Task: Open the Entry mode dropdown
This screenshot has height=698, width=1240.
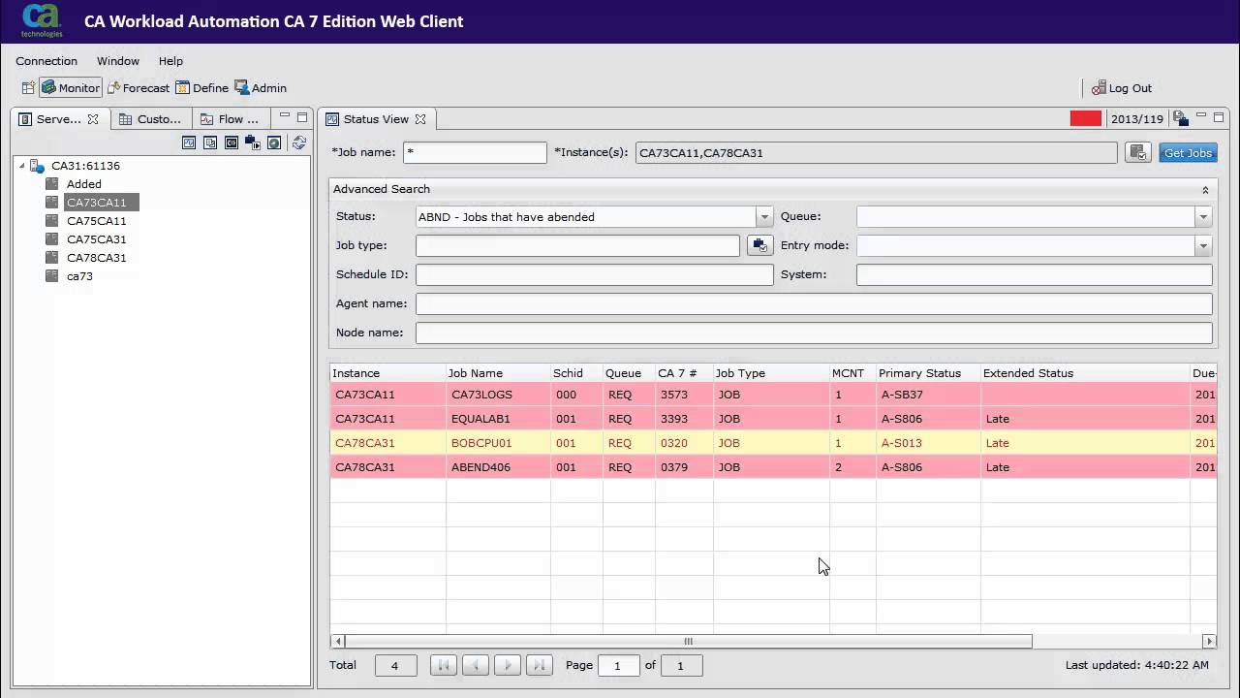Action: tap(1203, 246)
